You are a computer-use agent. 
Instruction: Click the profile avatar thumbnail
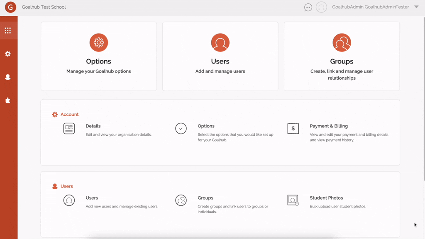click(x=321, y=7)
